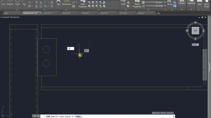The image size is (211, 118).
Task: Open the WCS coordinate system dropdown
Action: coord(195,45)
